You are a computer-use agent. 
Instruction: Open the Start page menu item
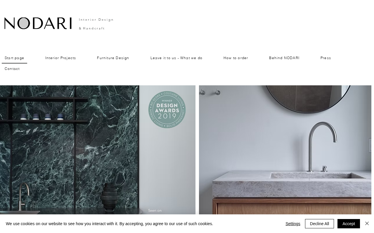(x=14, y=58)
